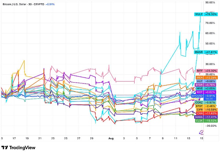Click the +12.24% value label
The width and height of the screenshot is (220, 152).
[211, 77]
